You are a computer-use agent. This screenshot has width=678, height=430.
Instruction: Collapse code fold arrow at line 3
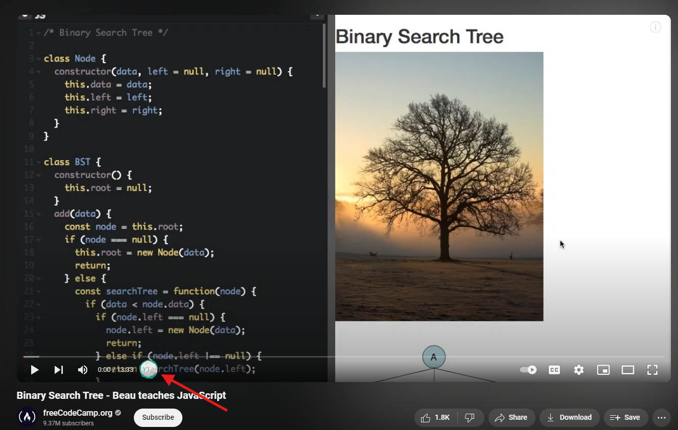pyautogui.click(x=38, y=59)
